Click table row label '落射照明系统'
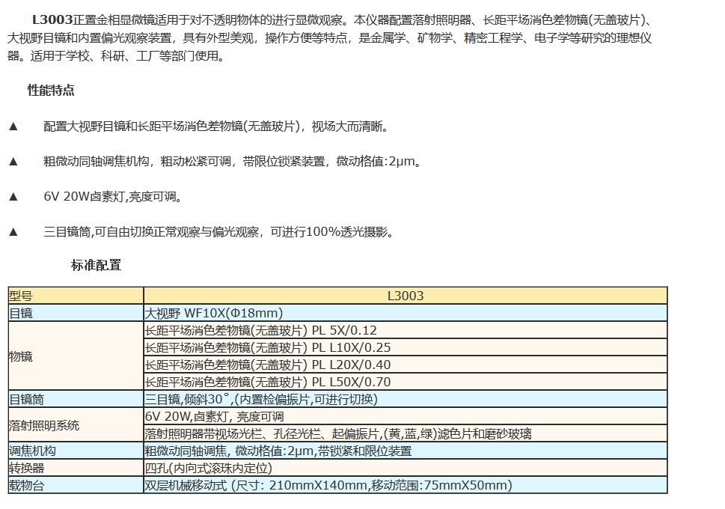This screenshot has height=509, width=725. pos(76,425)
